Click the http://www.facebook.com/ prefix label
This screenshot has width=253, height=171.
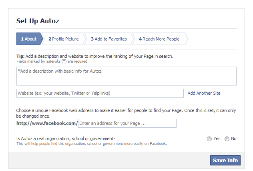pyautogui.click(x=47, y=123)
